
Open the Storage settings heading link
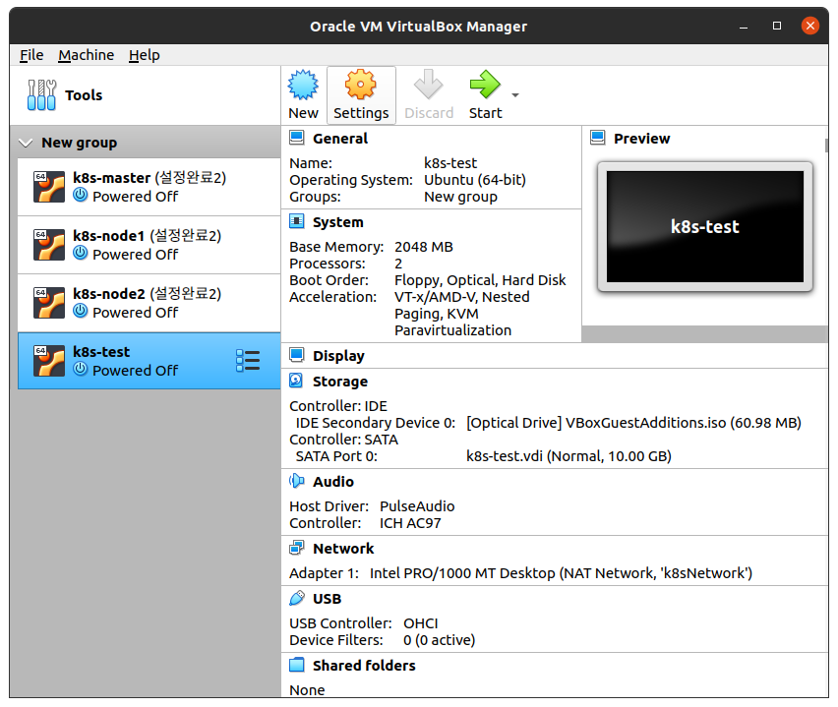tap(340, 382)
